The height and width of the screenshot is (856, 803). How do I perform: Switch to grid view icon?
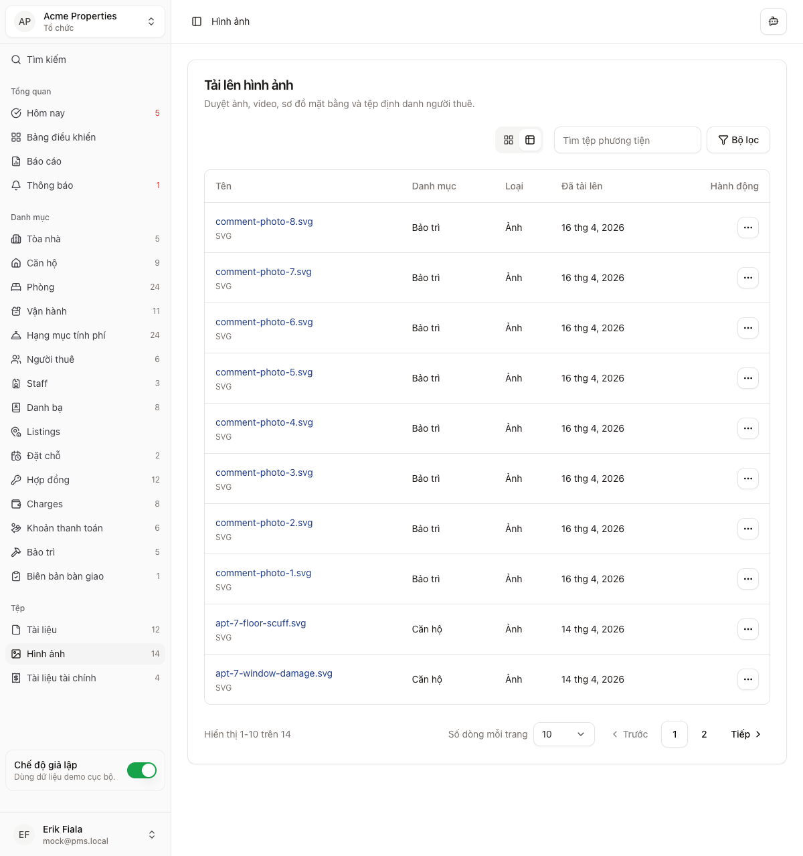click(x=509, y=140)
